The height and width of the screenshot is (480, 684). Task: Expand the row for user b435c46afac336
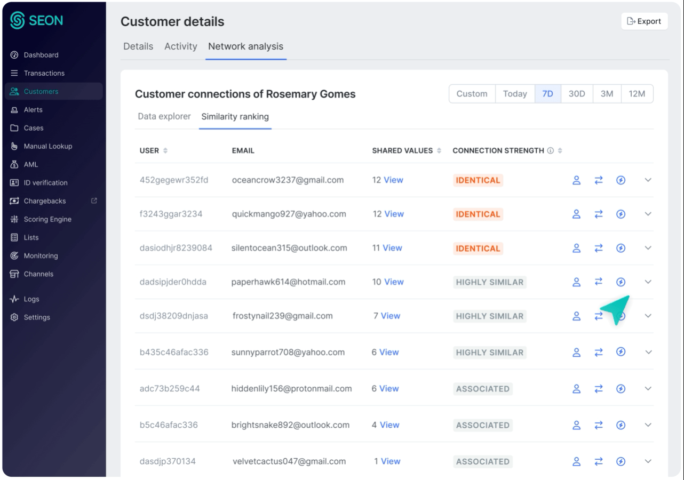(648, 352)
